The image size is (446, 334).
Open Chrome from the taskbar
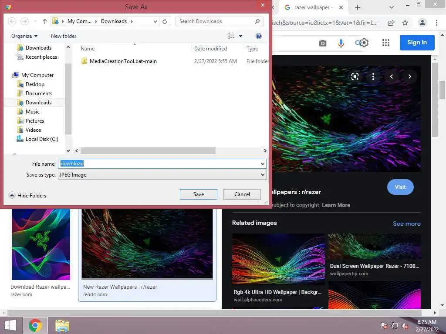[35, 325]
